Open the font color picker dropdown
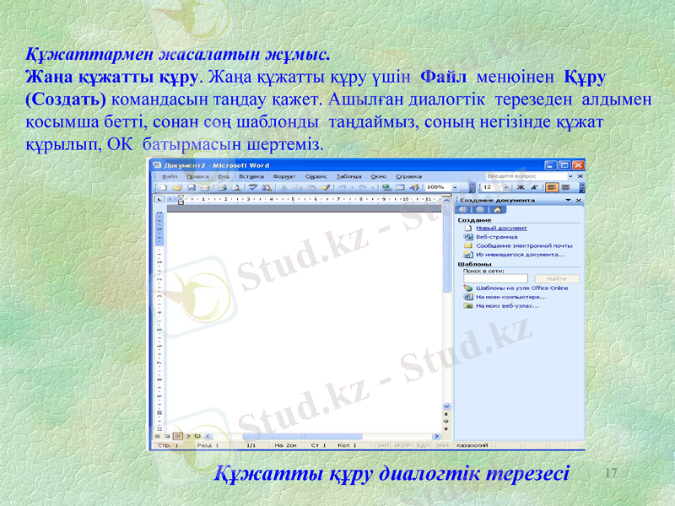The height and width of the screenshot is (506, 675). 582,186
